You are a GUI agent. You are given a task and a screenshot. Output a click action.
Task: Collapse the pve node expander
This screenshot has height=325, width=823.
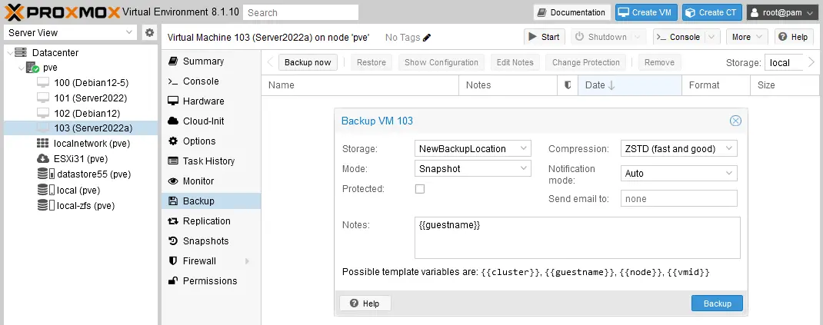[21, 68]
